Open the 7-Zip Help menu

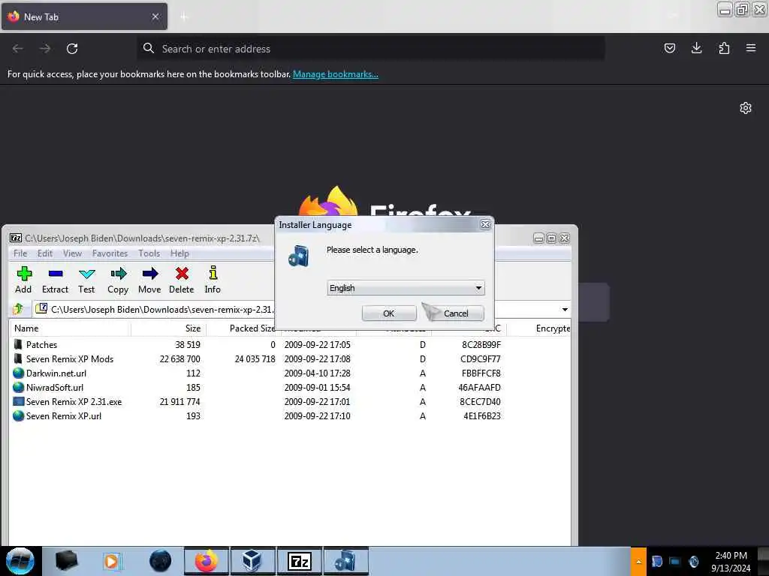(179, 253)
